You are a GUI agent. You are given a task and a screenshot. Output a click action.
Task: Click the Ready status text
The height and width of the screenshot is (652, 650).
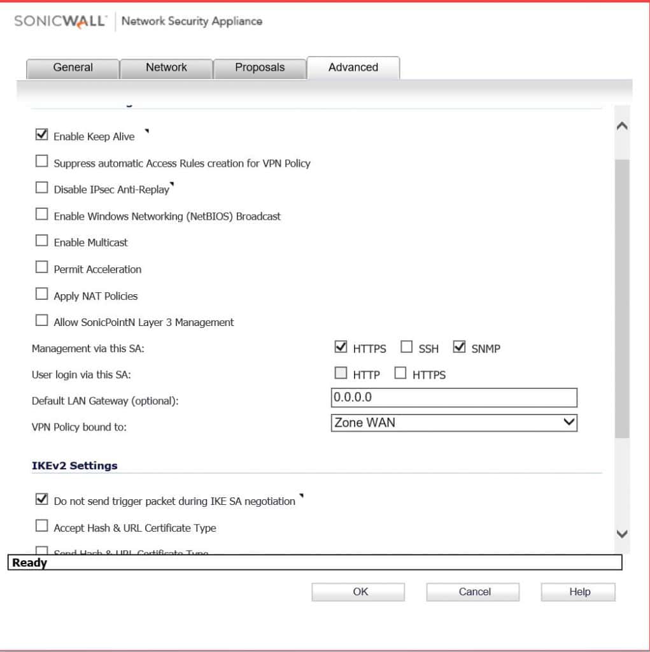pyautogui.click(x=29, y=563)
